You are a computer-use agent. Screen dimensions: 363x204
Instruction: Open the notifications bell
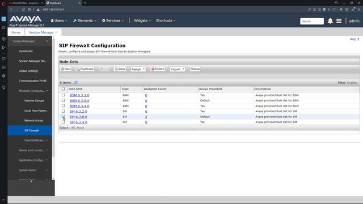point(330,21)
